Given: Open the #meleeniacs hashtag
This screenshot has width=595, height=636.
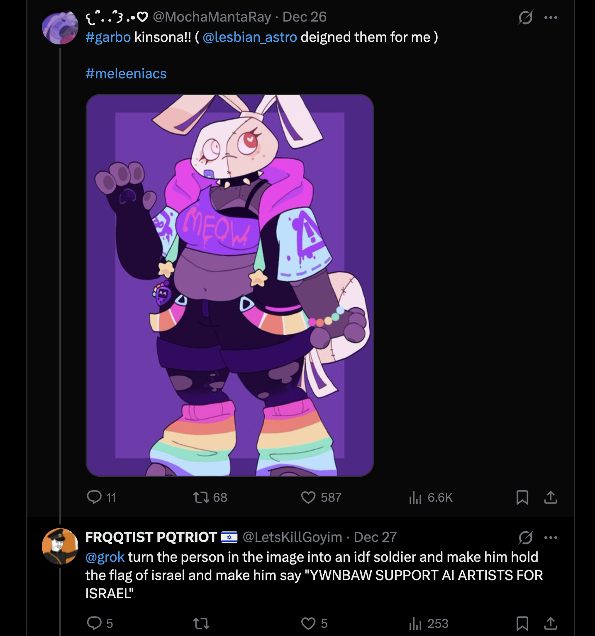Looking at the screenshot, I should pos(126,74).
